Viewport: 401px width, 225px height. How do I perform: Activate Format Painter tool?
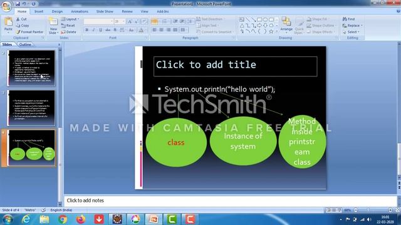pos(29,32)
